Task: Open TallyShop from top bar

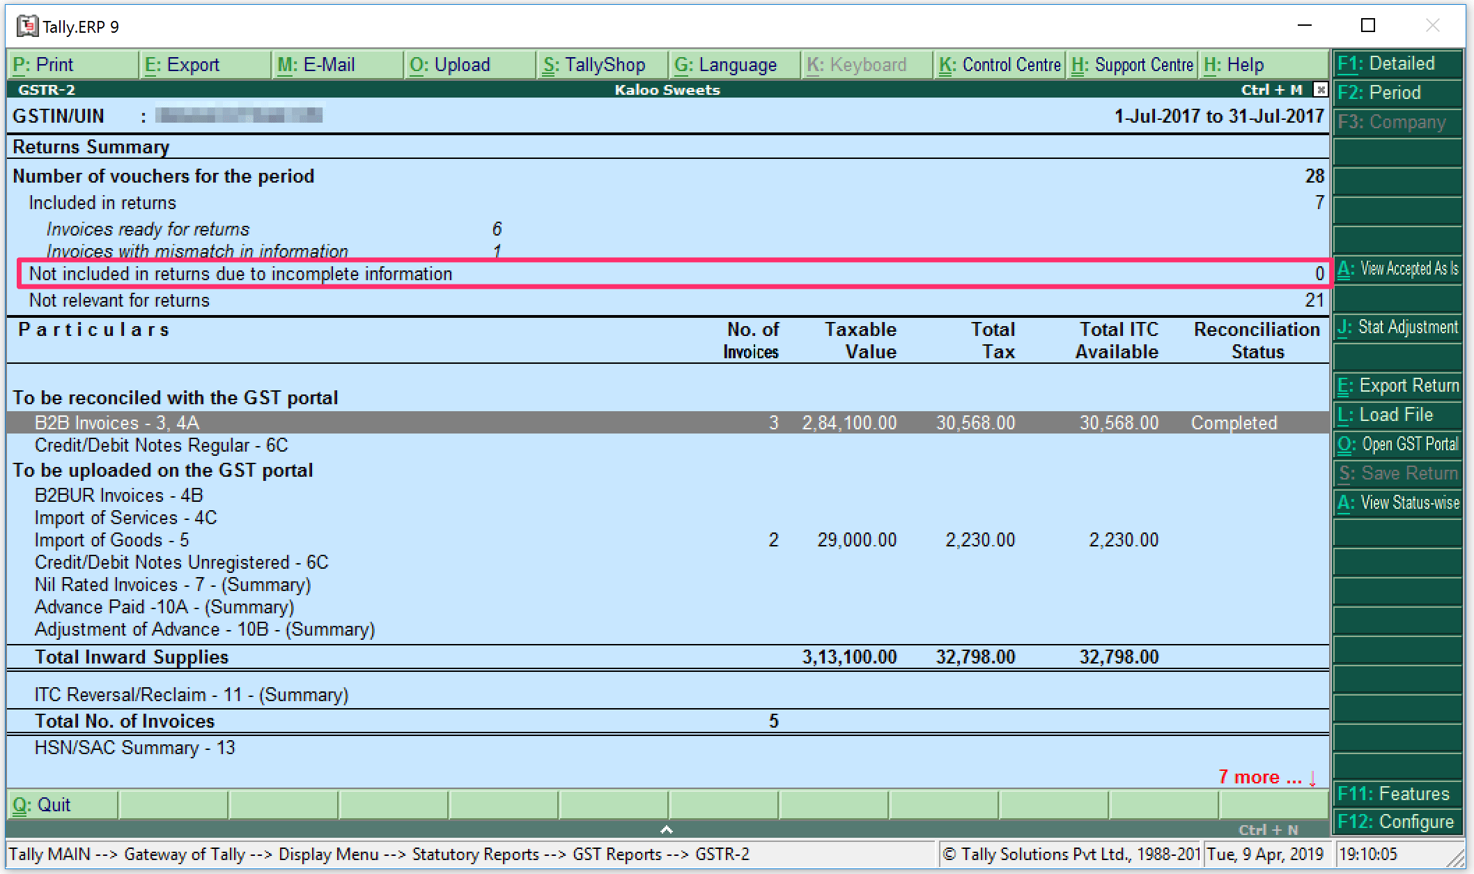Action: 594,65
